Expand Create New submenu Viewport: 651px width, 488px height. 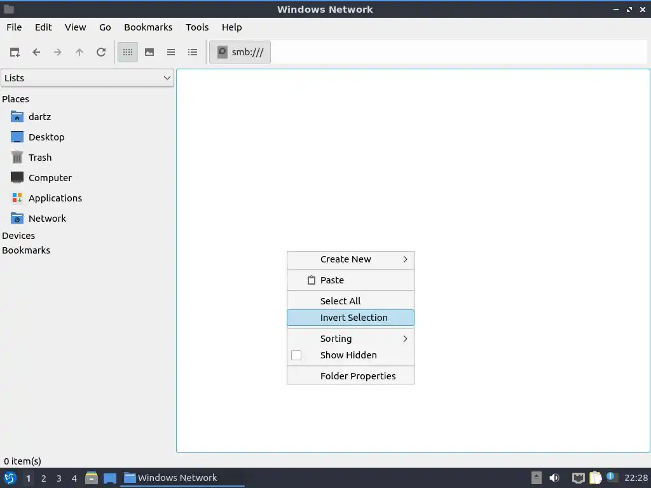(x=350, y=259)
